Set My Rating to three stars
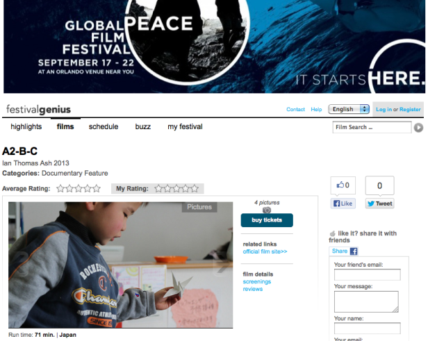Screen dimensions: 428x341 (176, 188)
